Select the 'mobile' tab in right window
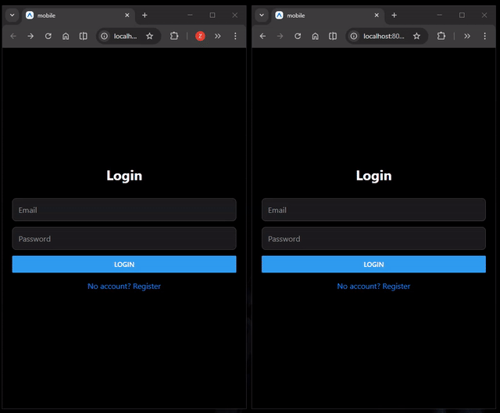The width and height of the screenshot is (500, 413). [x=328, y=16]
